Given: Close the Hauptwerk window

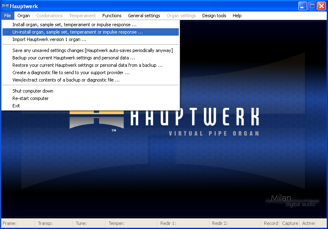Looking at the screenshot, I should point(321,6).
